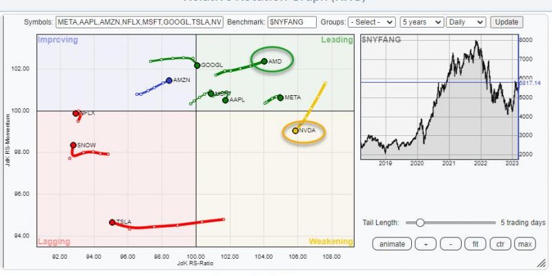Click the Tail Length label

click(x=381, y=222)
